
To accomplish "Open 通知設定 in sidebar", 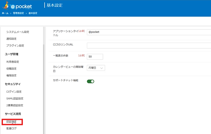I will click(x=12, y=39).
